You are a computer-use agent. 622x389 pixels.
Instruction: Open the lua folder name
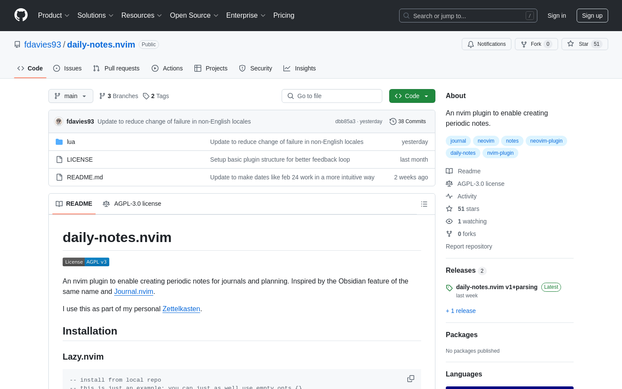point(71,142)
